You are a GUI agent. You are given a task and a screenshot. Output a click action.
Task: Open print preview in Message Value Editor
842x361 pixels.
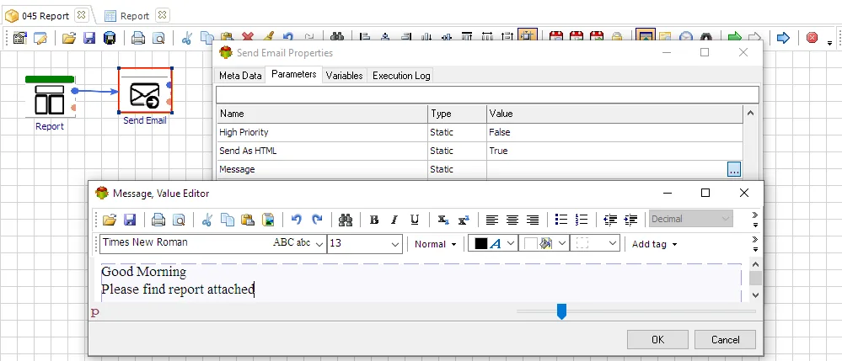[x=179, y=220]
